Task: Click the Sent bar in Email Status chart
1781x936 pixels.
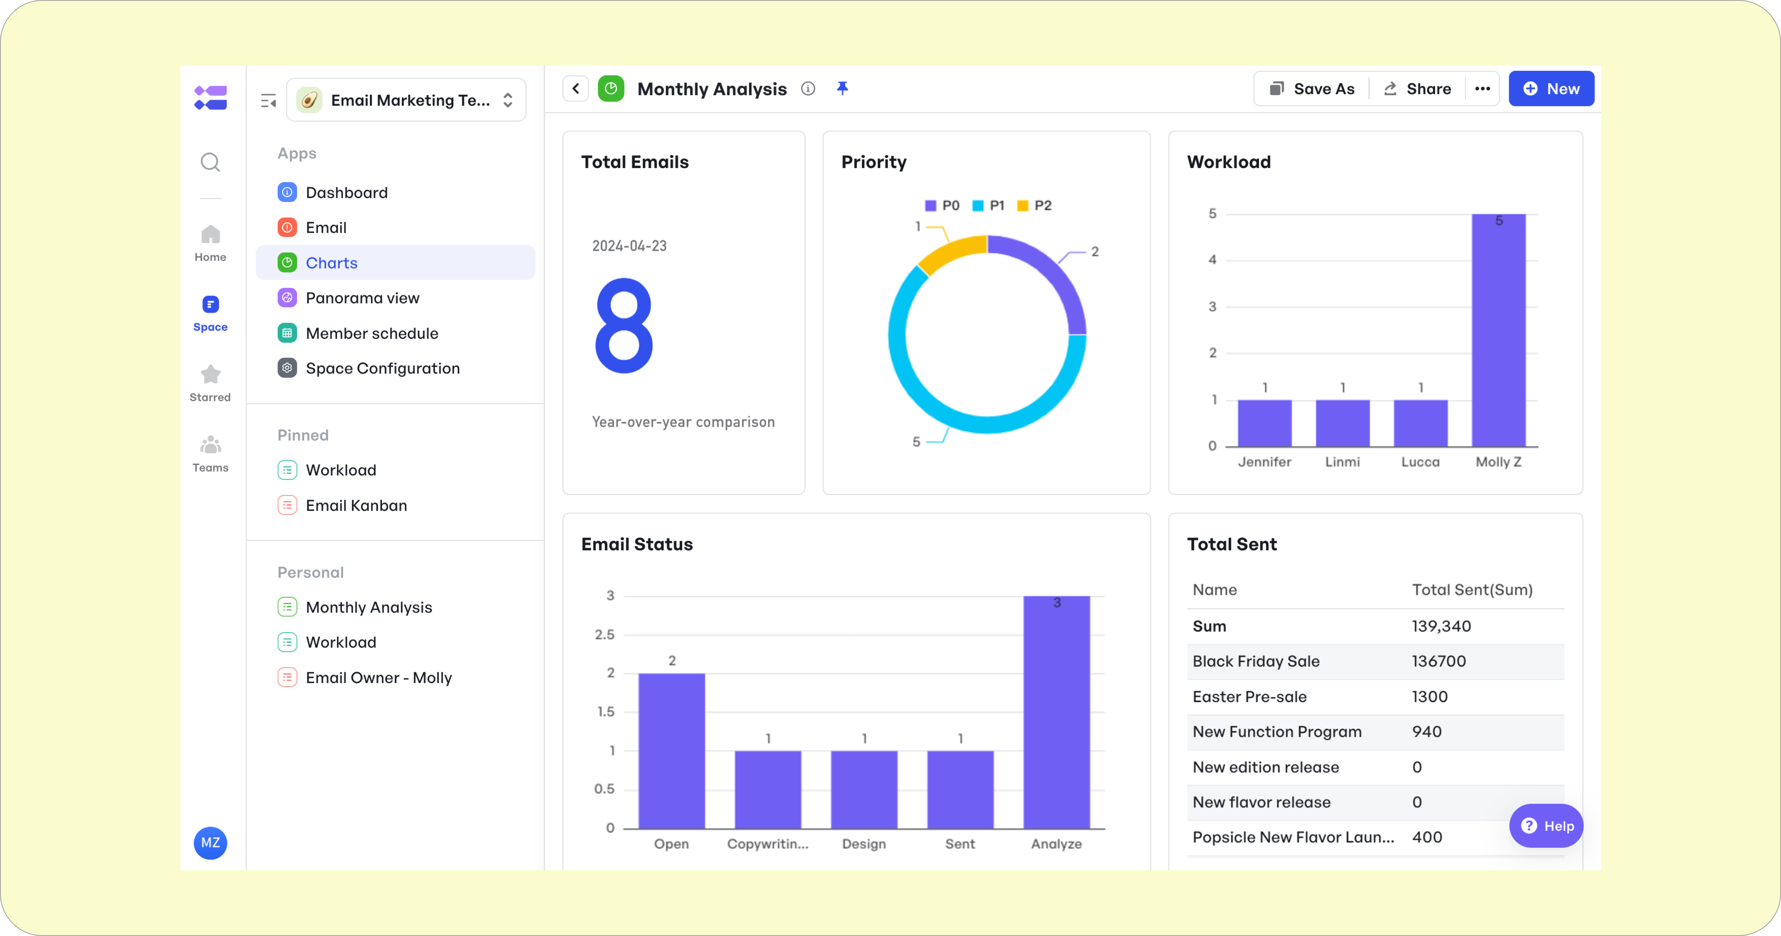Action: pyautogui.click(x=960, y=789)
